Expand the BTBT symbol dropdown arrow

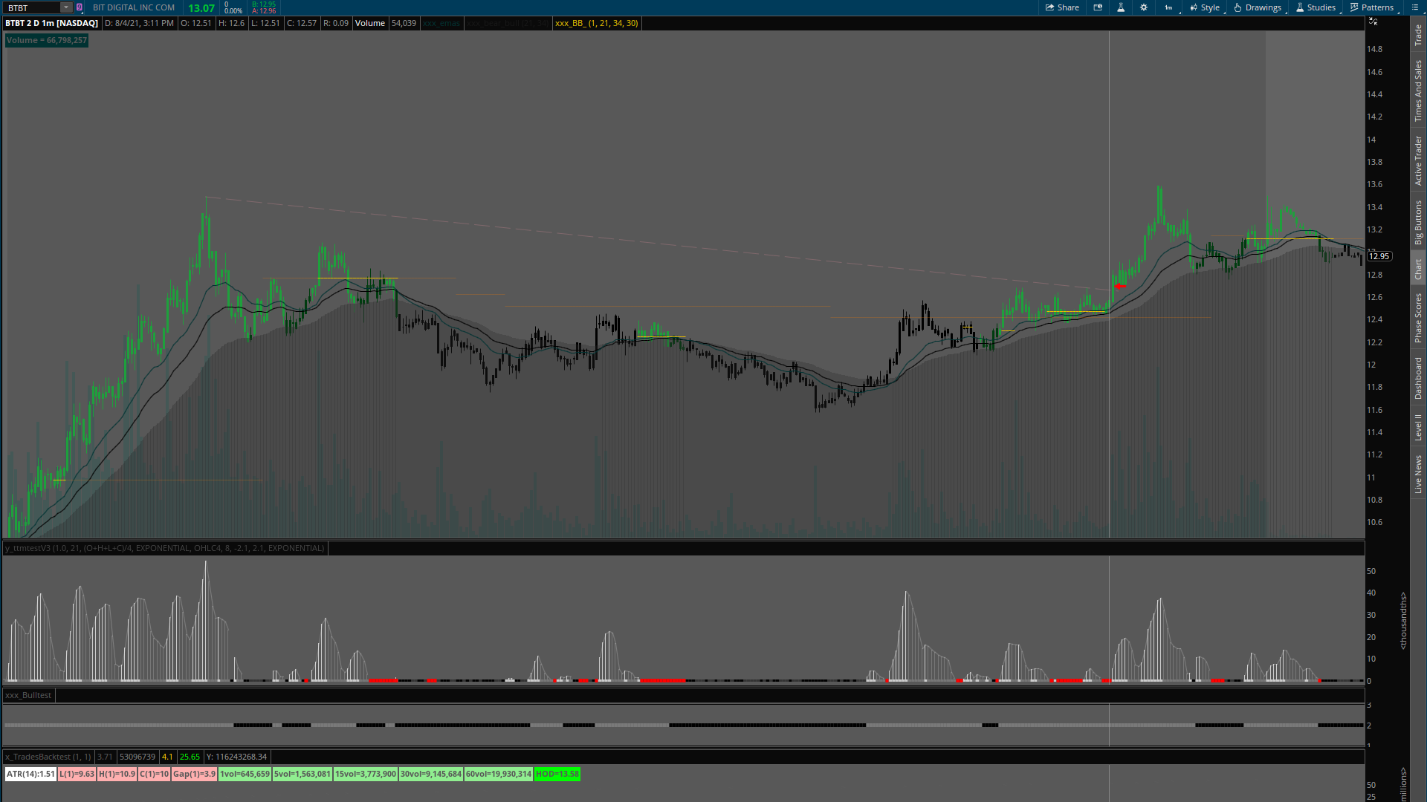pyautogui.click(x=65, y=7)
